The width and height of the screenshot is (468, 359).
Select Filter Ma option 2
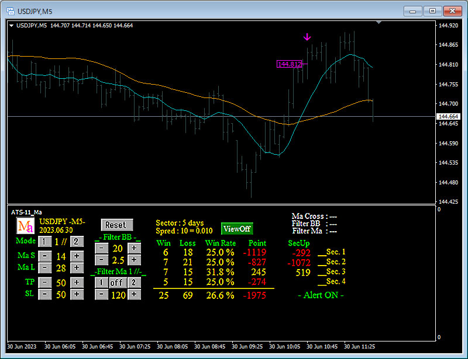[x=134, y=283]
